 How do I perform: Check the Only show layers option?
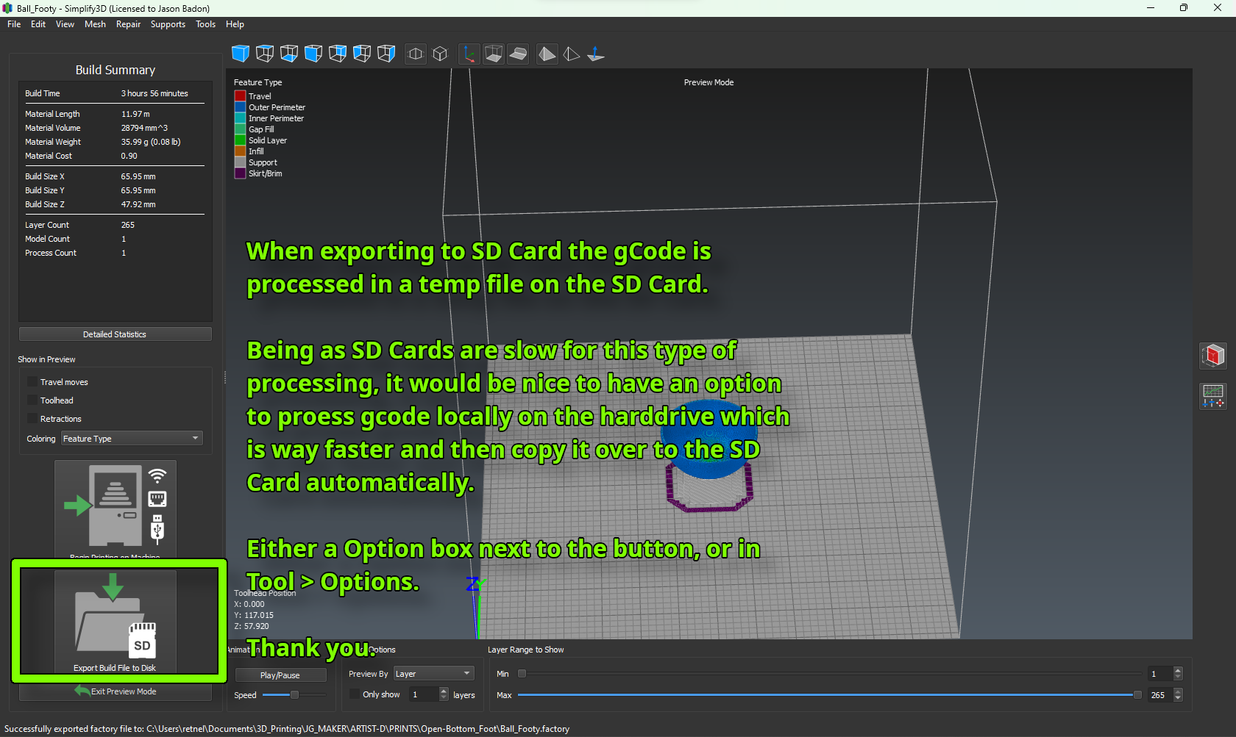tap(355, 694)
